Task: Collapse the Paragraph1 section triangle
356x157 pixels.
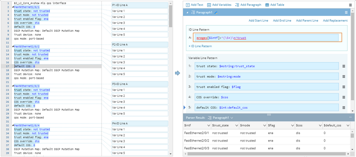Action: coord(187,13)
